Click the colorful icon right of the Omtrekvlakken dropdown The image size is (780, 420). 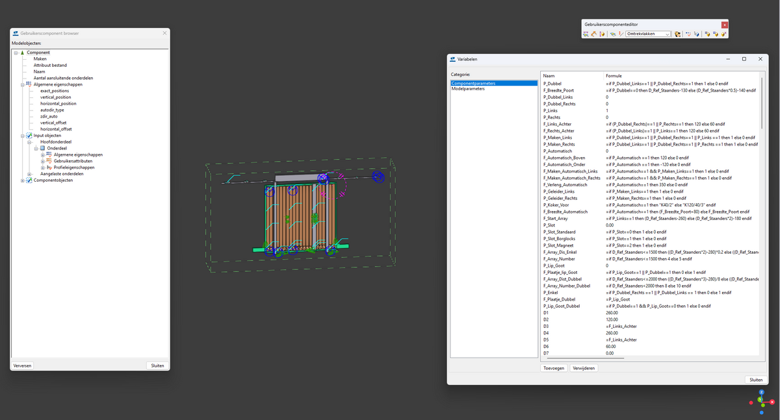coord(677,34)
